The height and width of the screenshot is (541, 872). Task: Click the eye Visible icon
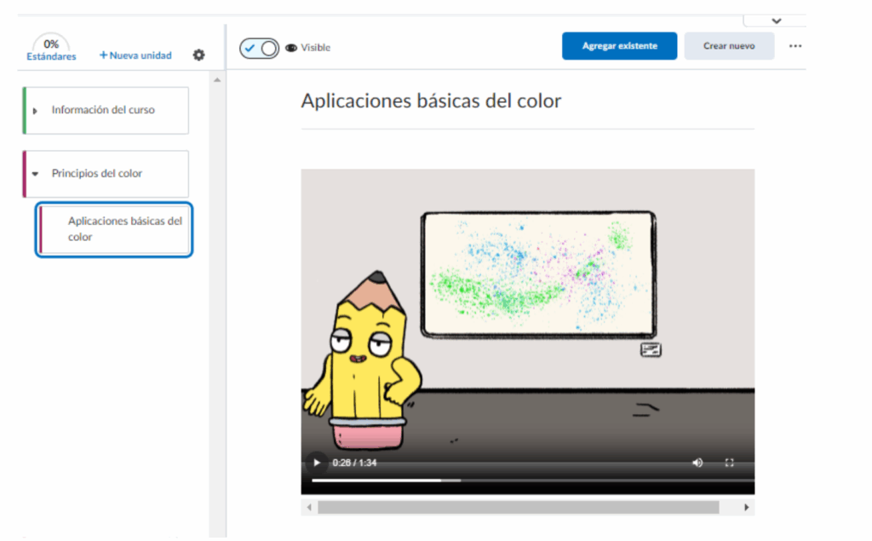(291, 48)
